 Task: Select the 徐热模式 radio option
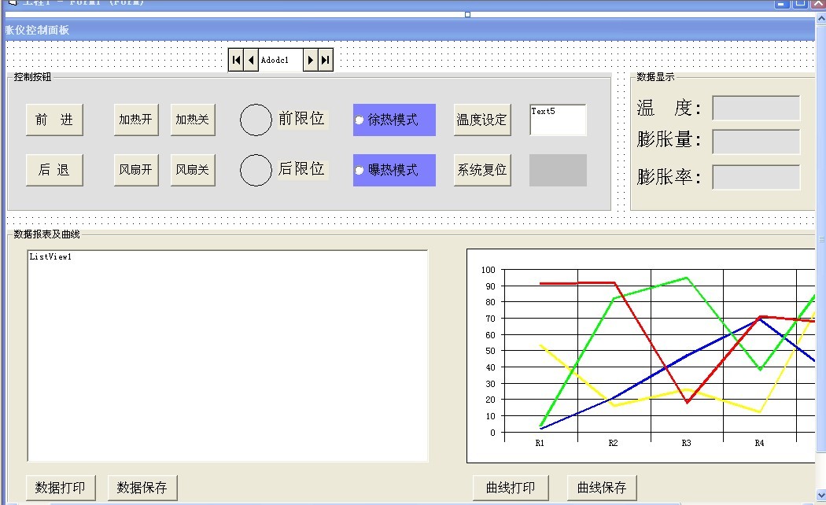point(360,120)
